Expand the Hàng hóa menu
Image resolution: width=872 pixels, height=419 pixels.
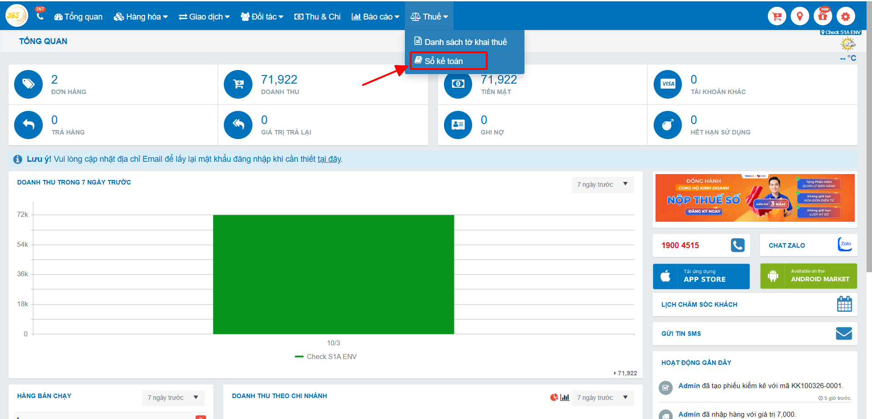[141, 17]
